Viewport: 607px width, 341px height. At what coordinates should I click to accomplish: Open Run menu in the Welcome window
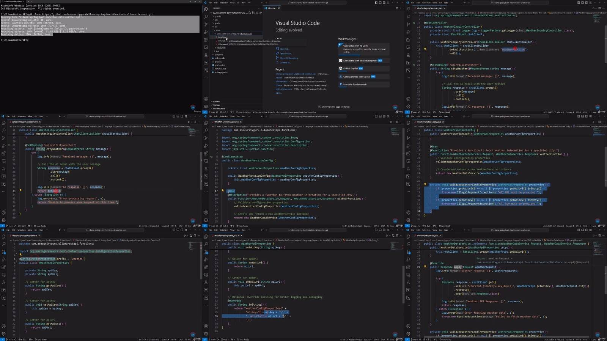click(x=244, y=3)
